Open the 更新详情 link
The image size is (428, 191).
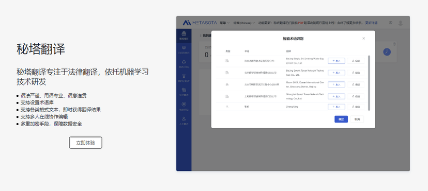[372, 23]
